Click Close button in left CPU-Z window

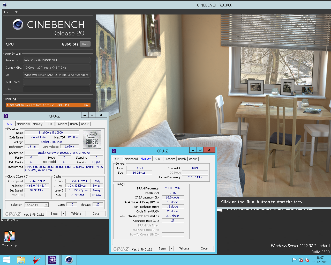click(x=96, y=214)
